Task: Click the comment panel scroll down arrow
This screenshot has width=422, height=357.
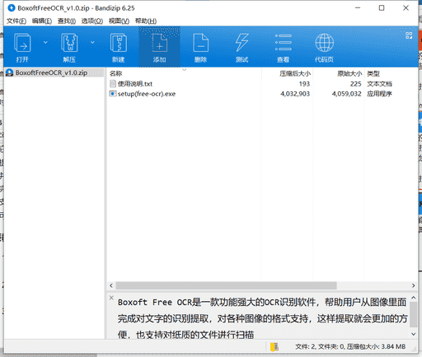Action: (x=414, y=334)
